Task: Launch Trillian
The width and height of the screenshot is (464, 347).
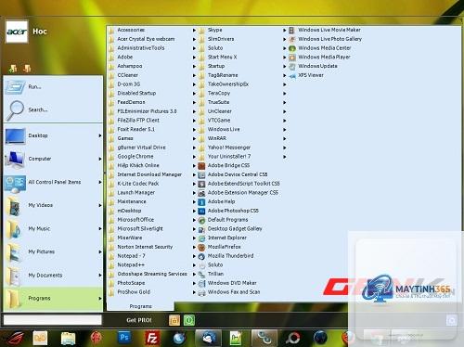Action: (x=211, y=274)
